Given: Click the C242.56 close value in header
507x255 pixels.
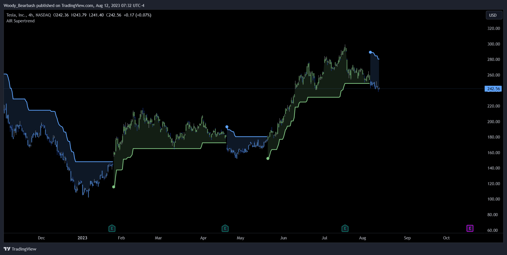Looking at the screenshot, I should coord(114,15).
